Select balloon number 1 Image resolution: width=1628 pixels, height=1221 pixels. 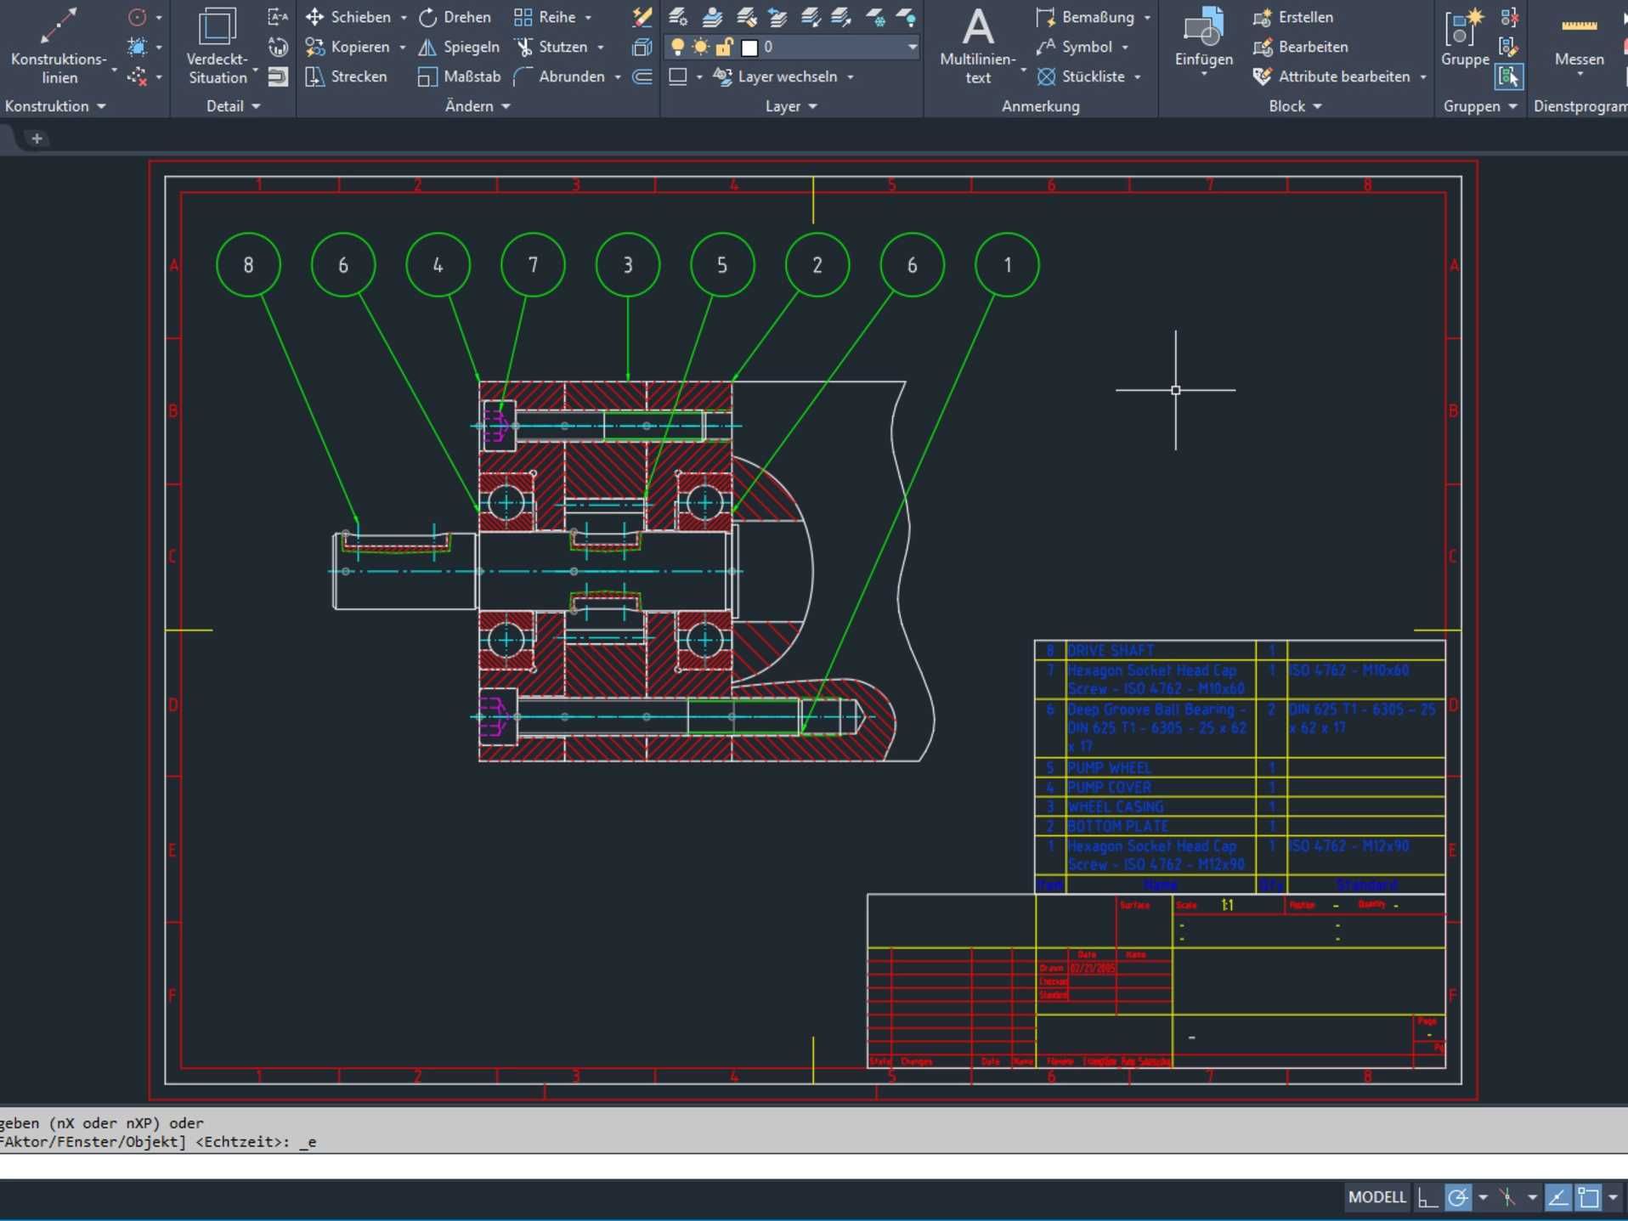tap(1007, 265)
